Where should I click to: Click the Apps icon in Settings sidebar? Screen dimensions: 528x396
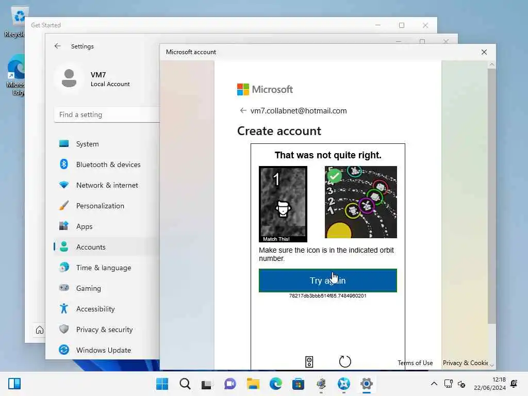[x=63, y=226]
